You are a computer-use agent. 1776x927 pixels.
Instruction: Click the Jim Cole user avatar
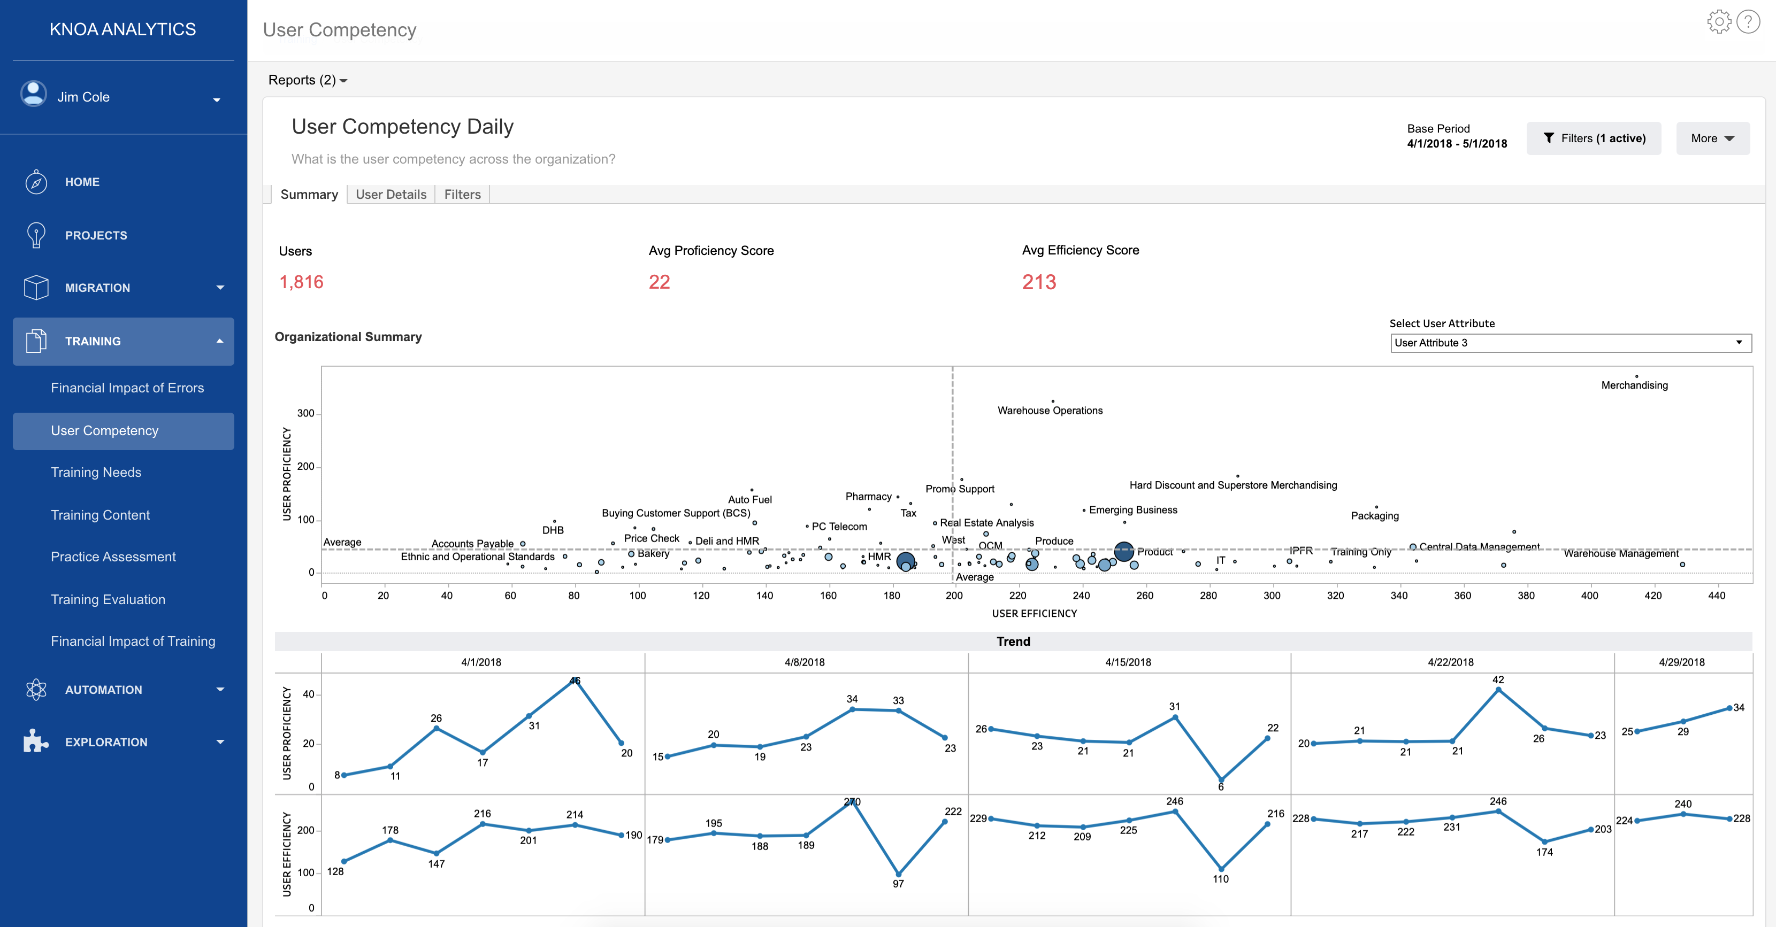[33, 94]
